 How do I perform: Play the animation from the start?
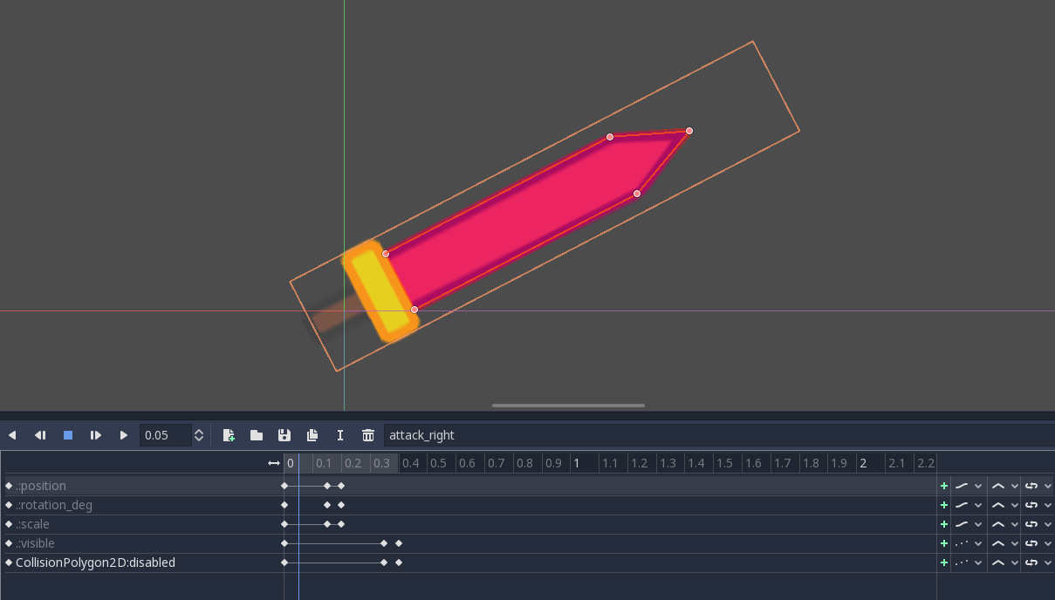96,435
